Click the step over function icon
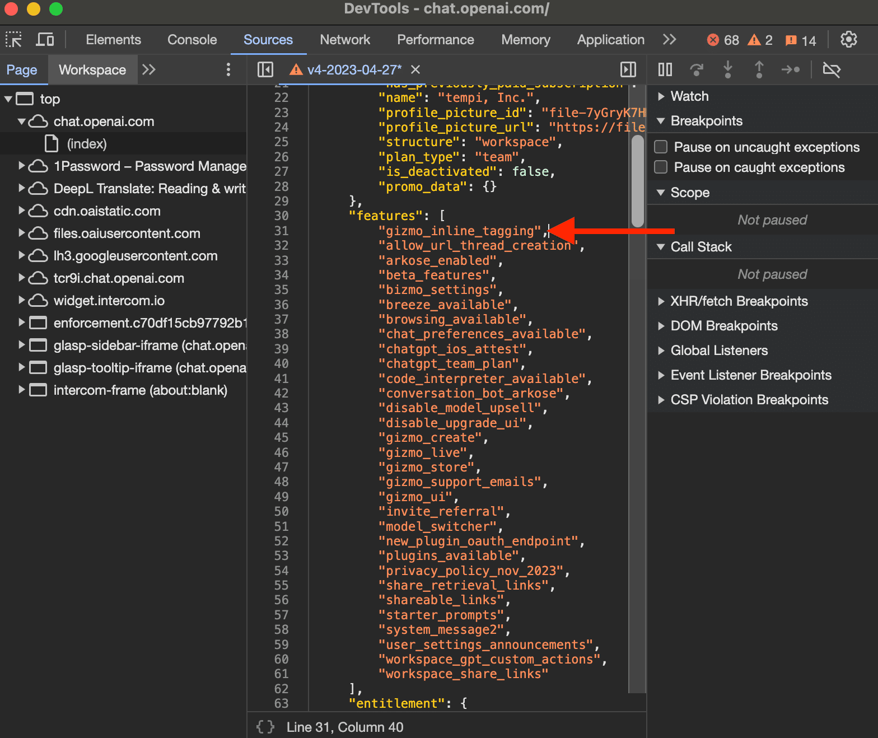Viewport: 878px width, 738px height. point(697,69)
